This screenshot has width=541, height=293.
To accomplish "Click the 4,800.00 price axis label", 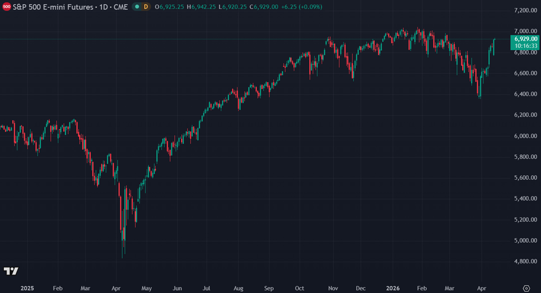I will (525, 262).
